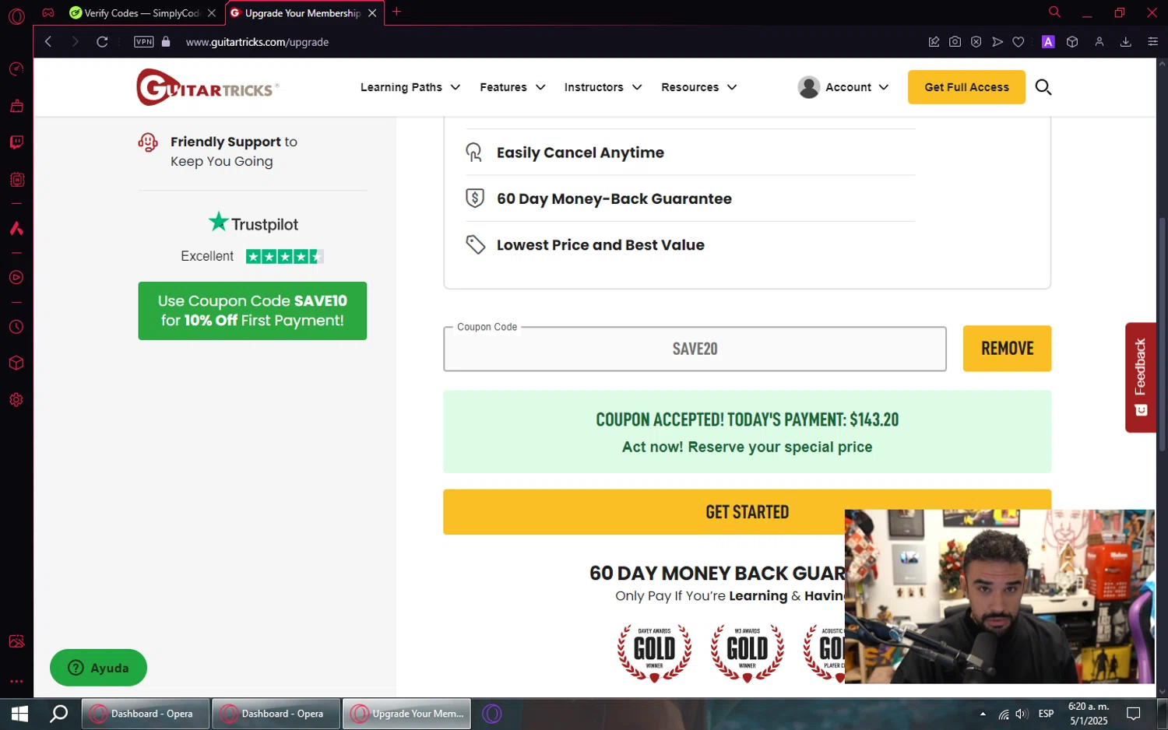Image resolution: width=1168 pixels, height=730 pixels.
Task: Click the GET STARTED button
Action: coord(747,512)
